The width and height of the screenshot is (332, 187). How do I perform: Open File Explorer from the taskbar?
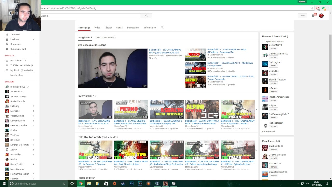click(x=89, y=183)
